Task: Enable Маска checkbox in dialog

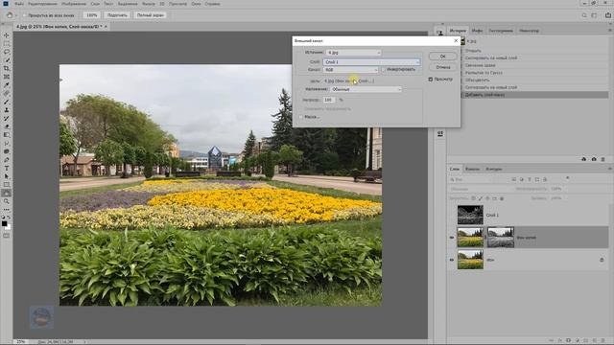Action: 300,117
